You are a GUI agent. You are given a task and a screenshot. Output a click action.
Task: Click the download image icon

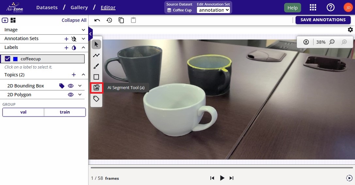click(x=306, y=42)
